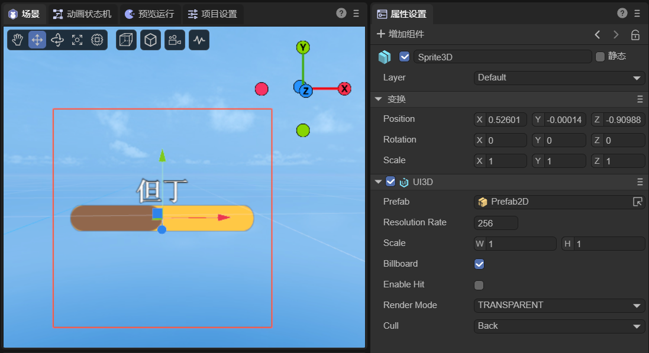Viewport: 649px width, 353px height.
Task: Switch to the Preview Run tab
Action: tap(150, 14)
